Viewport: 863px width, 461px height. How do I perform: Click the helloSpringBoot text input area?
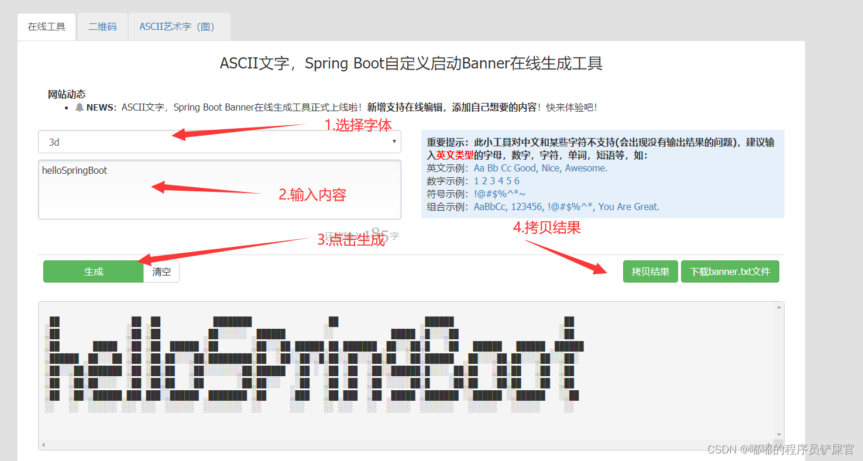[219, 190]
